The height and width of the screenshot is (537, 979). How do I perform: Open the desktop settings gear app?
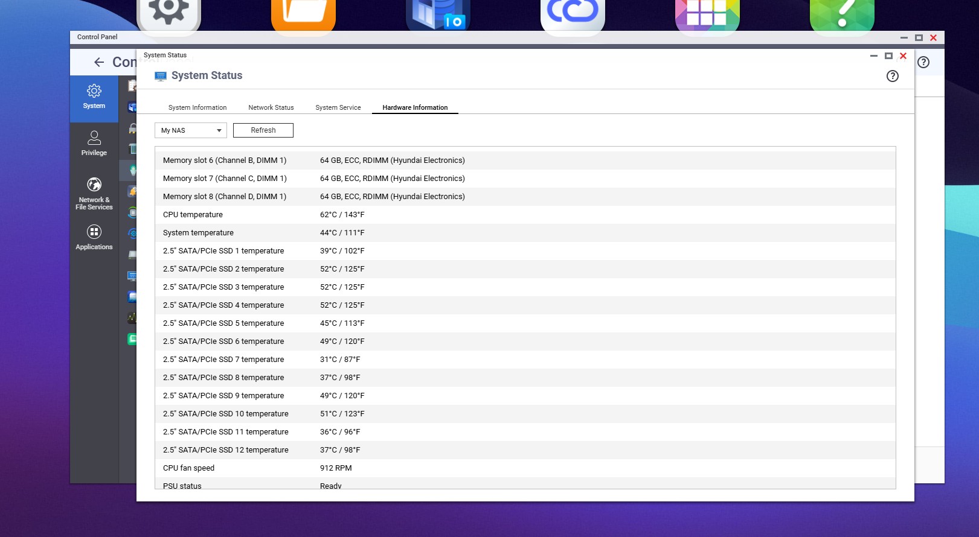click(169, 12)
